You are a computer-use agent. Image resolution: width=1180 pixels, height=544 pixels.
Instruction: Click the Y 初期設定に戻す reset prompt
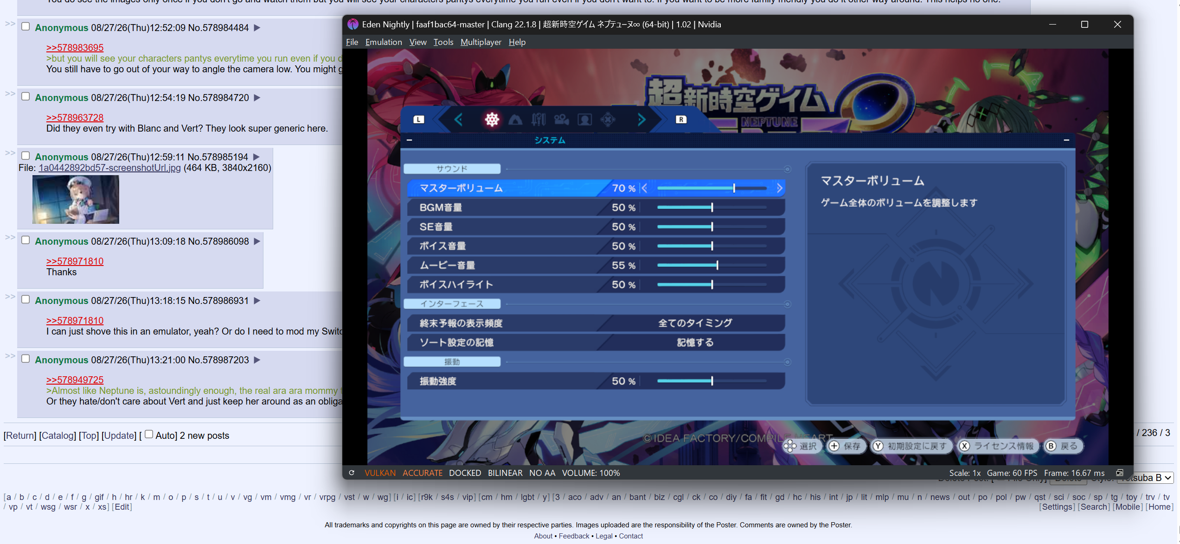coord(911,446)
